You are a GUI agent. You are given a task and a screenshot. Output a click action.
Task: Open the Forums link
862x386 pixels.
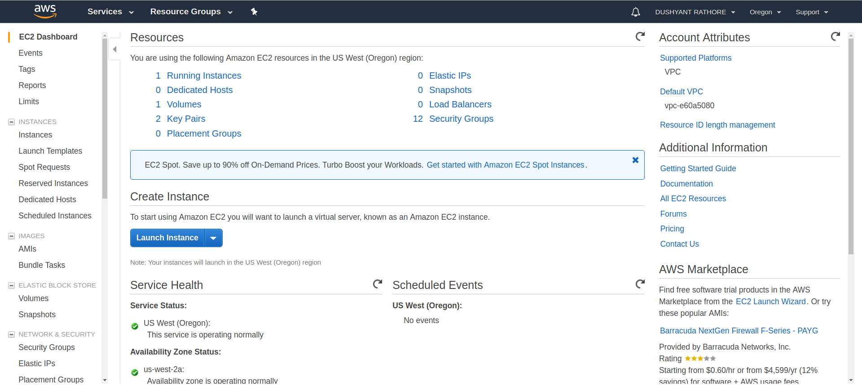pos(673,214)
